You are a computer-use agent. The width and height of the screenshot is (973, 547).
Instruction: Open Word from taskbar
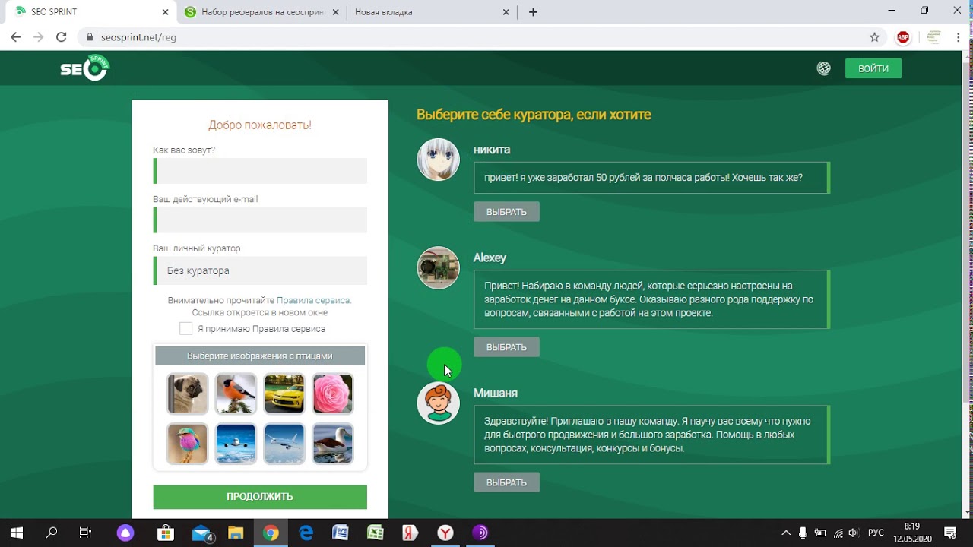340,533
